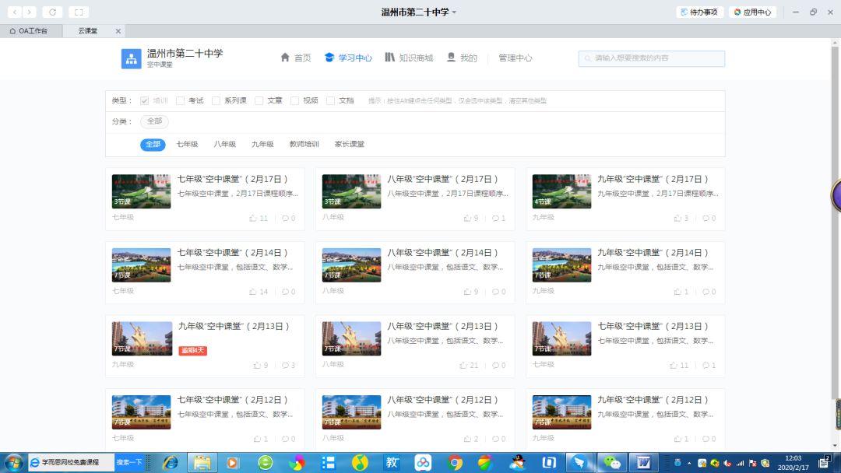Tick the 视频 type checkbox
The width and height of the screenshot is (841, 473).
point(295,100)
